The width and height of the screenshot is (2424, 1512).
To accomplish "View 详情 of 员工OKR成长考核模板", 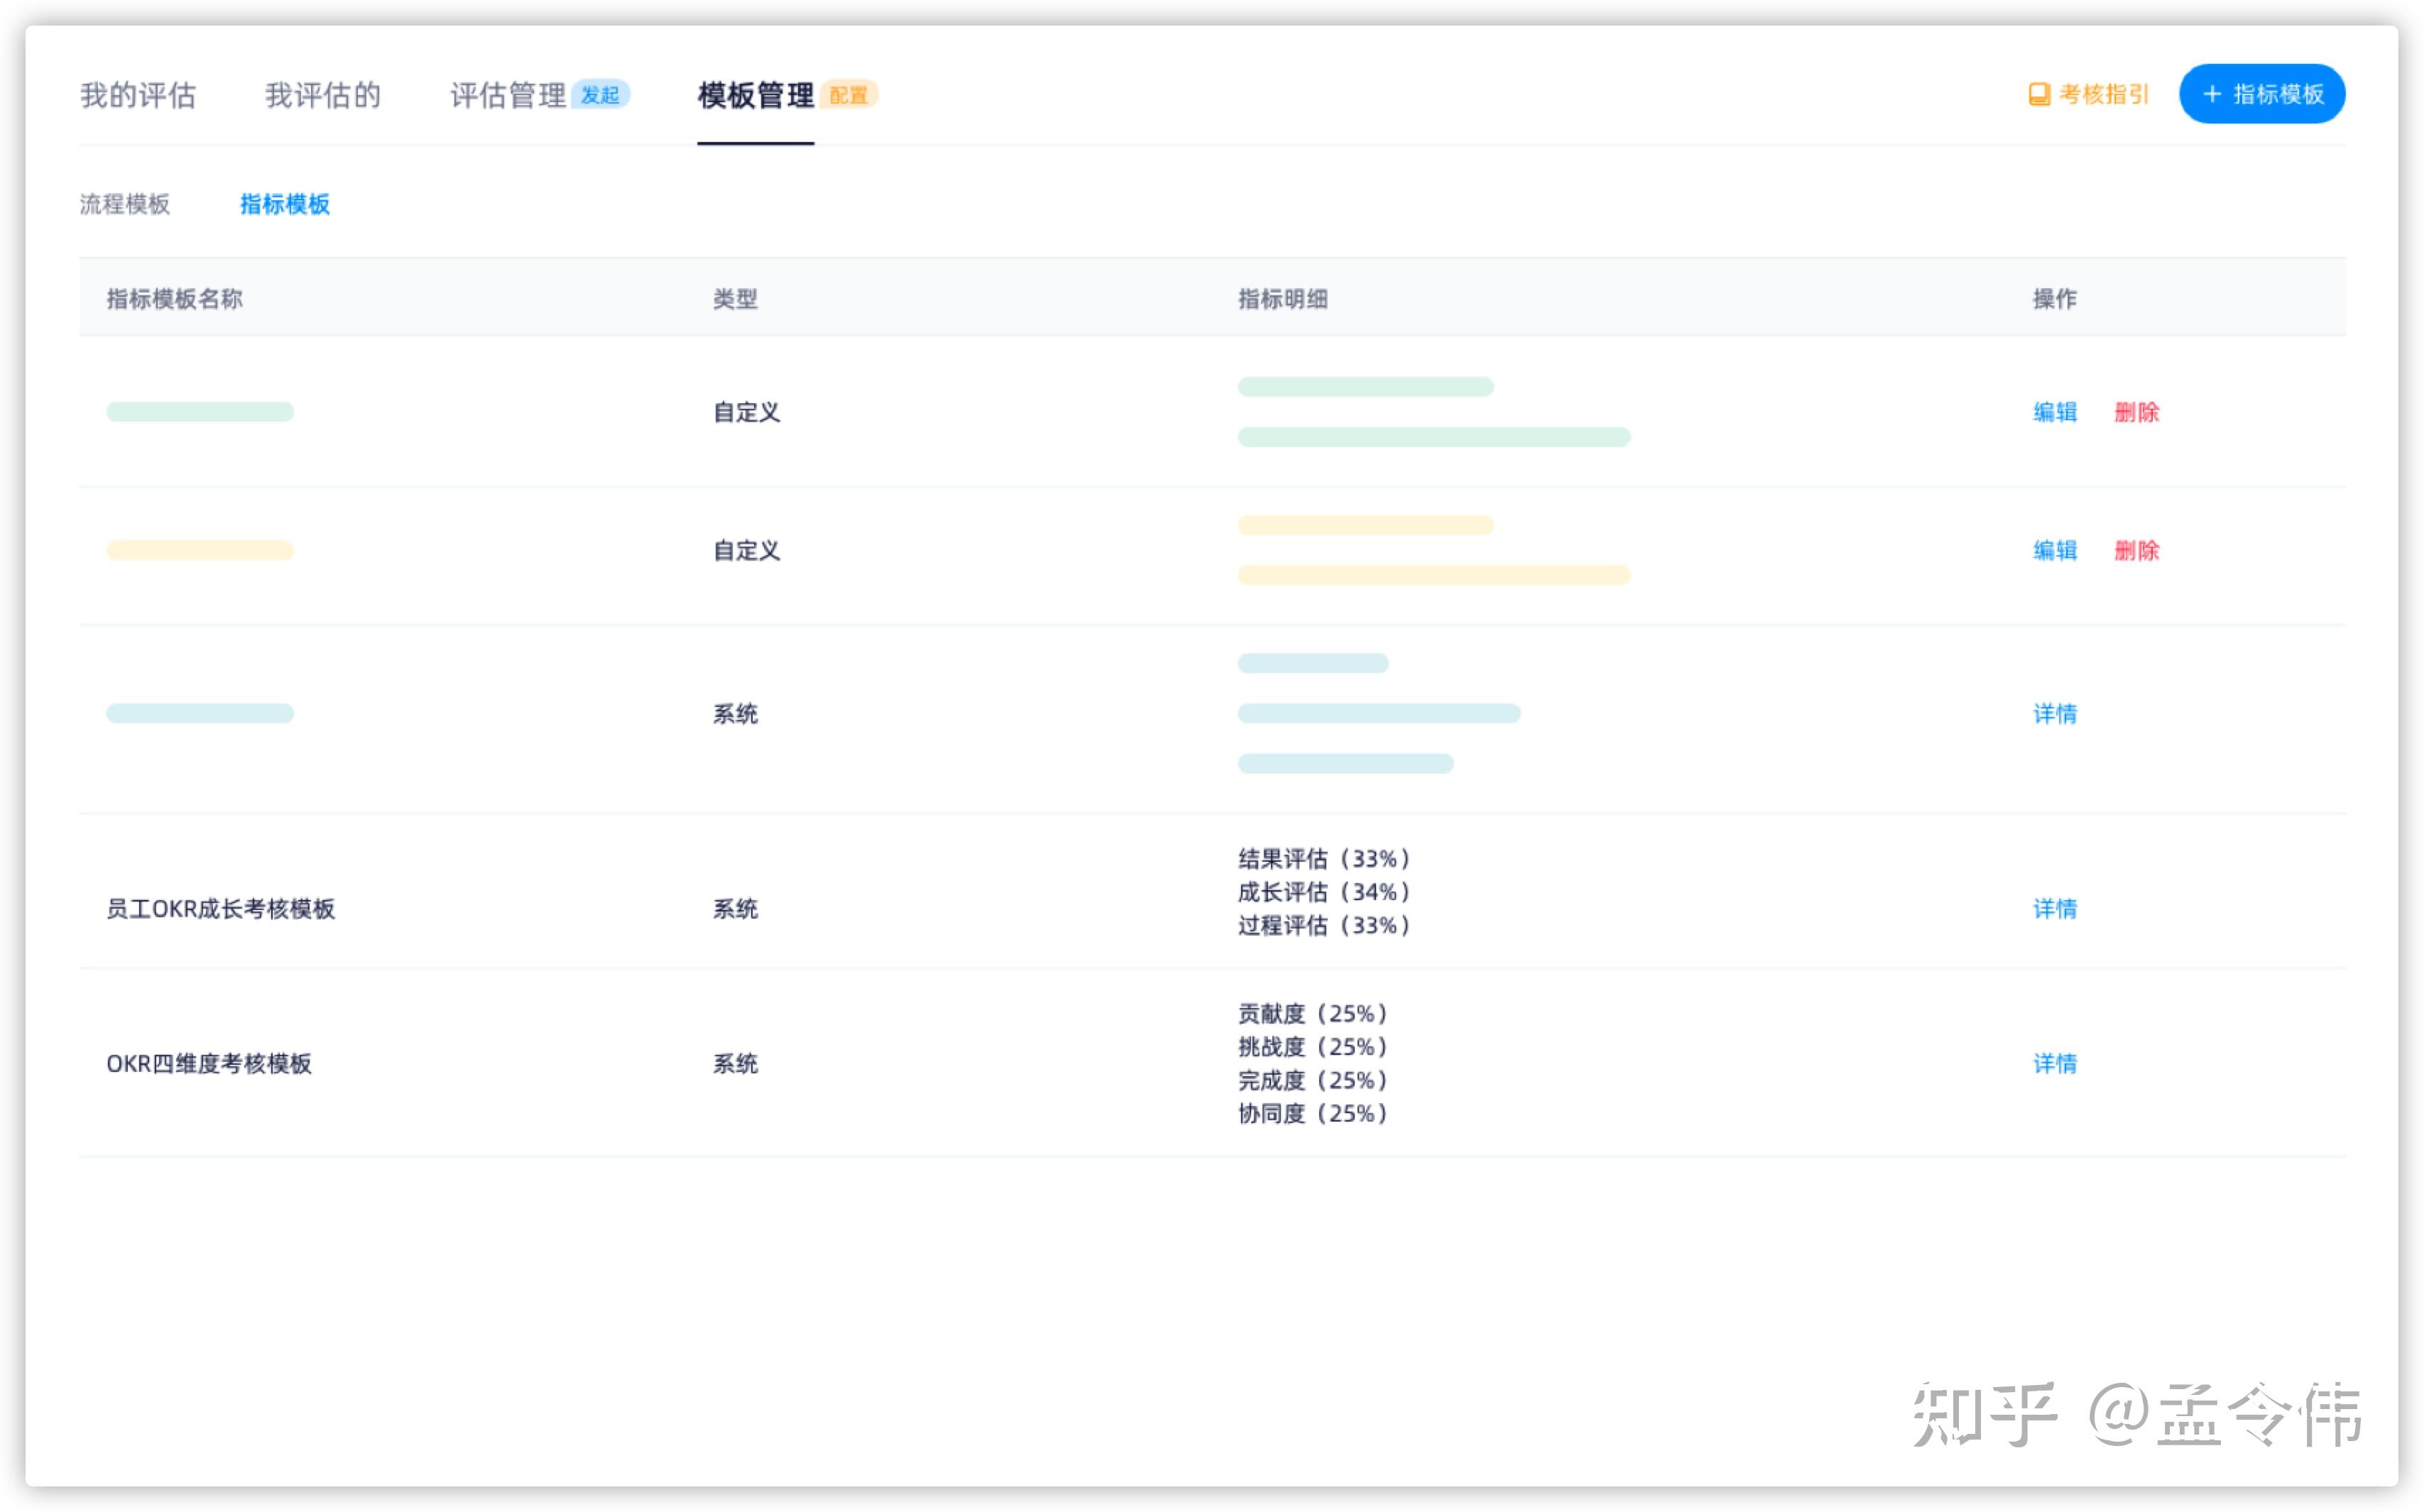I will [2055, 909].
